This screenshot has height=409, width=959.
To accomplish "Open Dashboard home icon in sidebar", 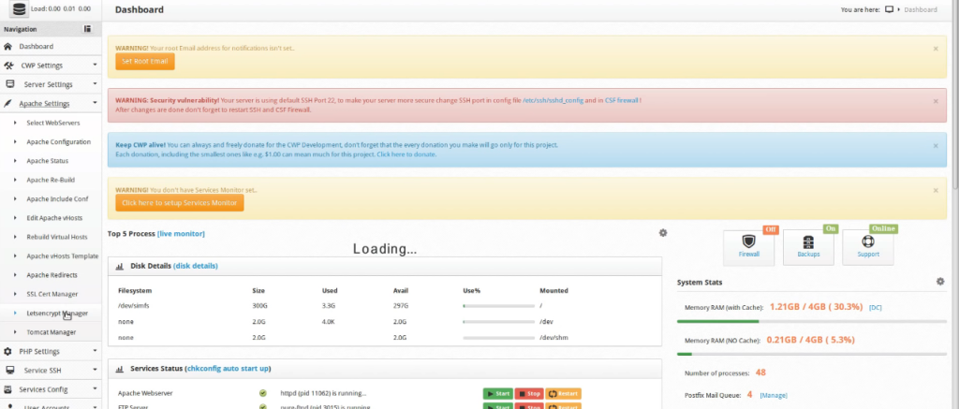I will point(7,47).
